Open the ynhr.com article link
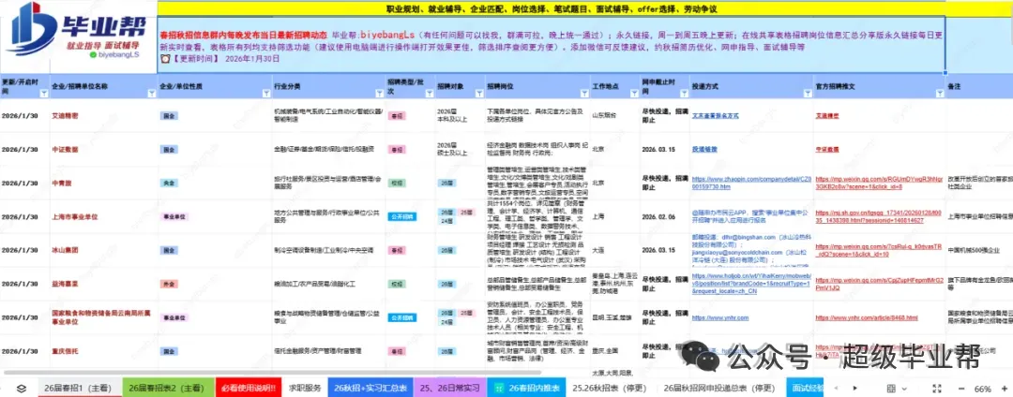This screenshot has height=397, width=1013. tap(867, 317)
